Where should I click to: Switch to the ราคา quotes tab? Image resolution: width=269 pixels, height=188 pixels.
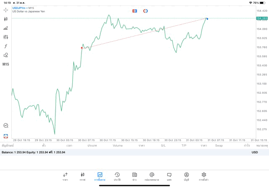point(65,176)
